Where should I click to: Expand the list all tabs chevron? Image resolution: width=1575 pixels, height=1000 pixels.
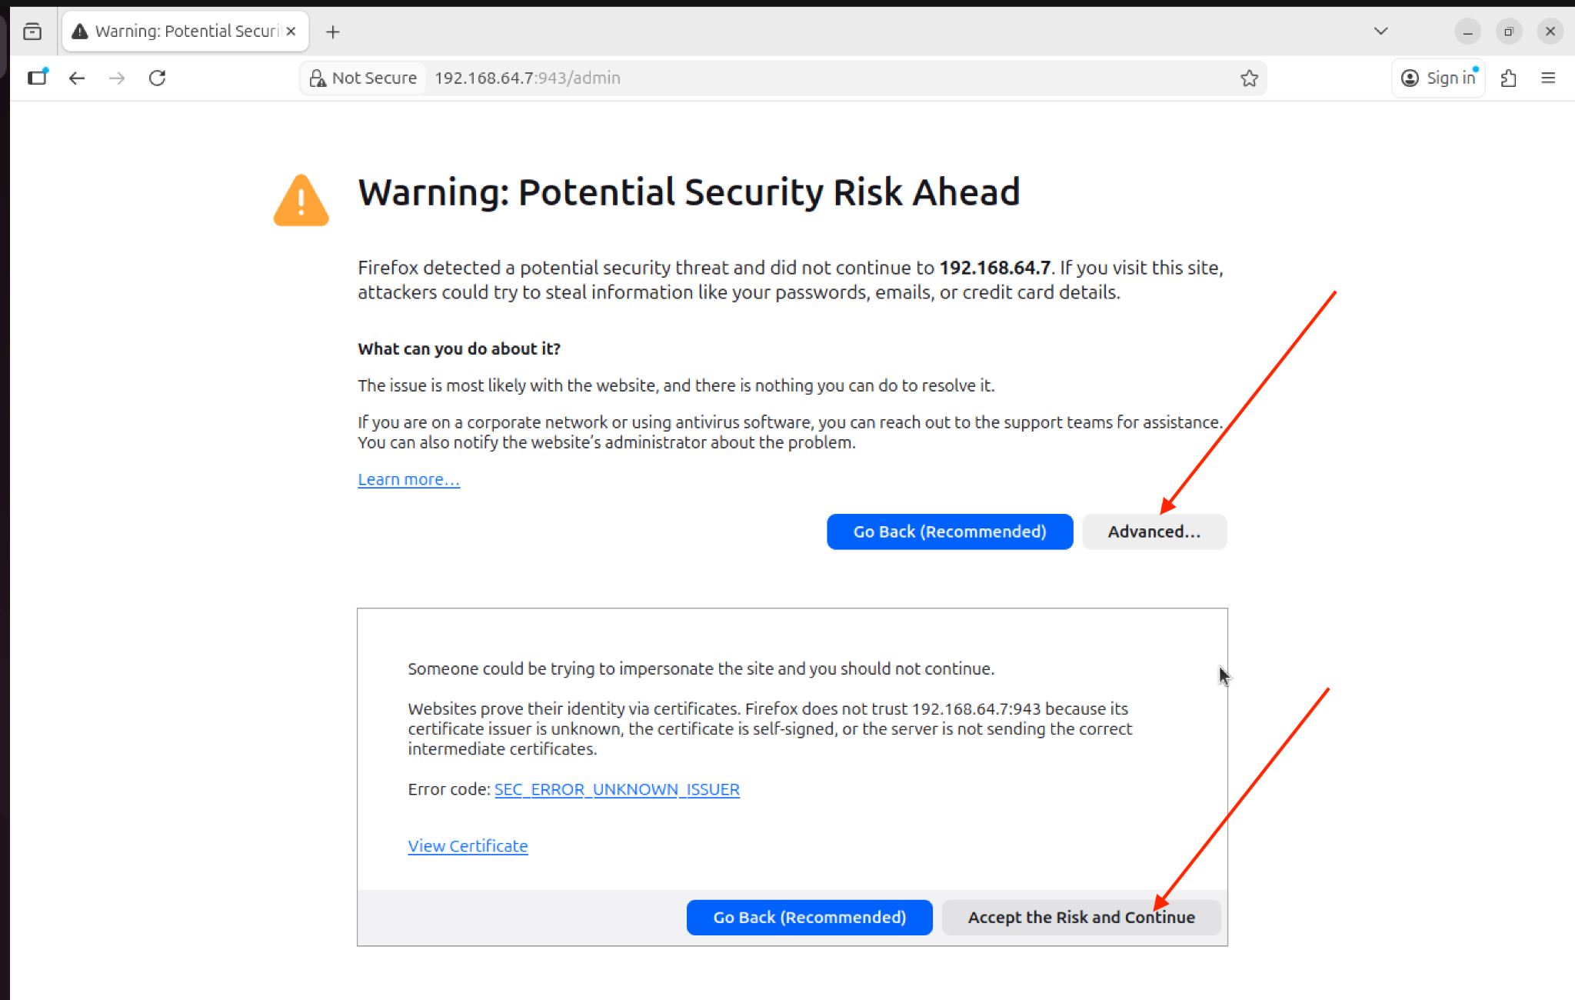tap(1380, 32)
